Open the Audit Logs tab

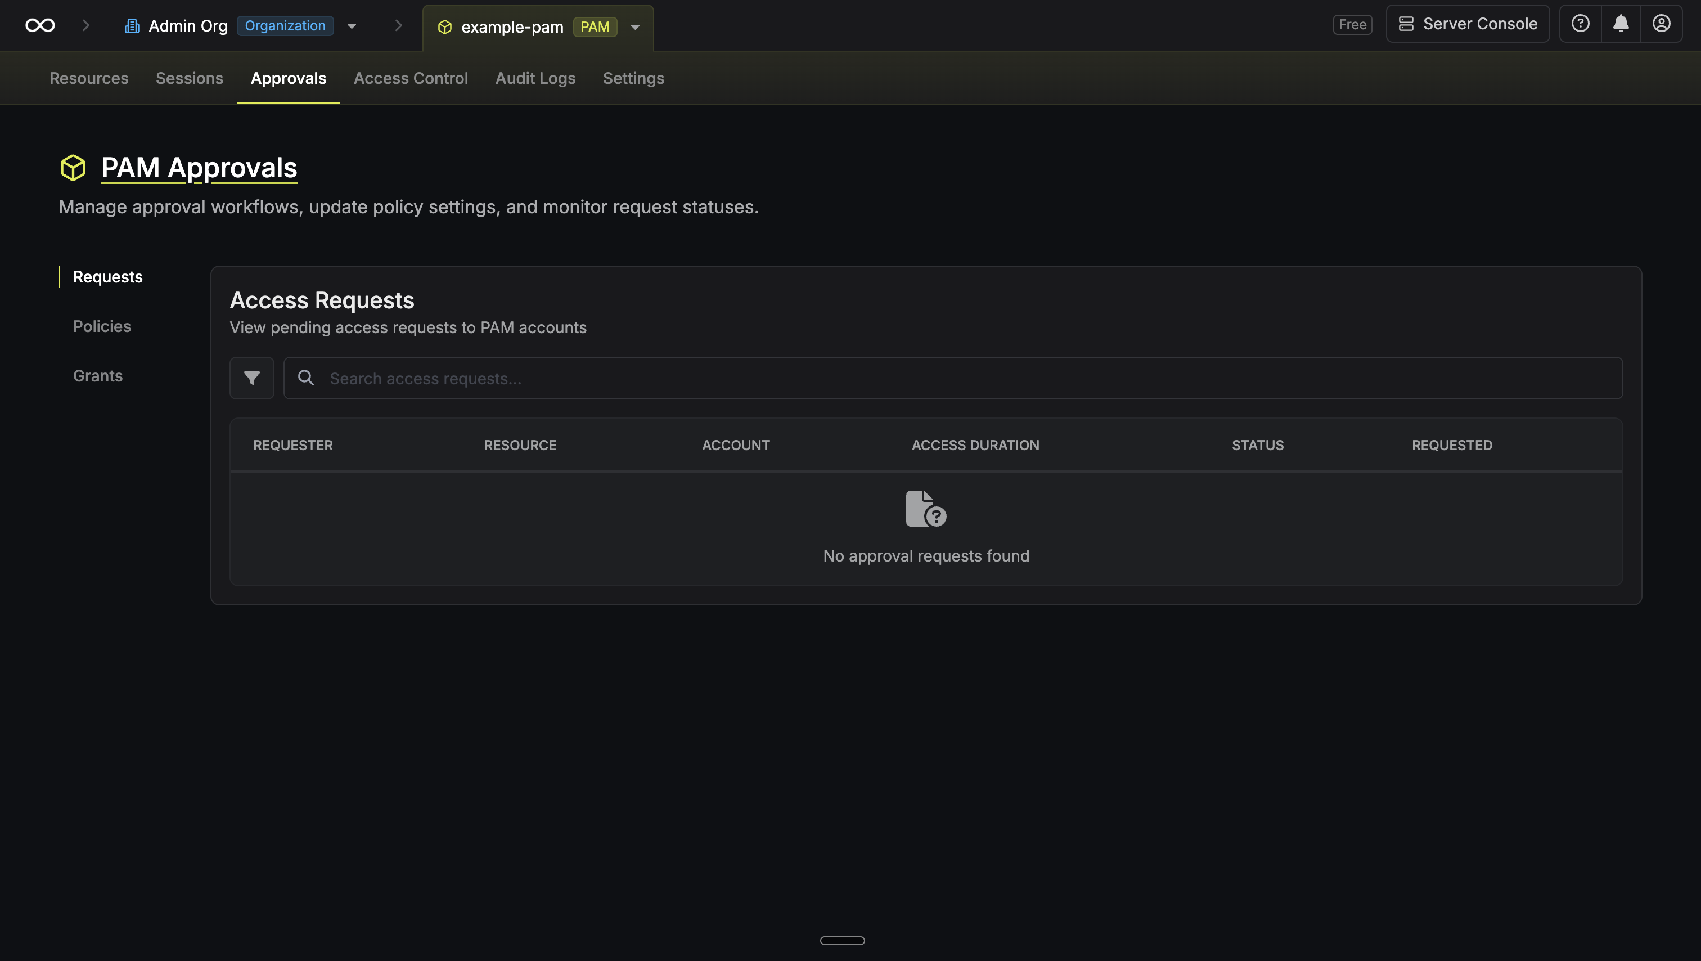tap(535, 78)
